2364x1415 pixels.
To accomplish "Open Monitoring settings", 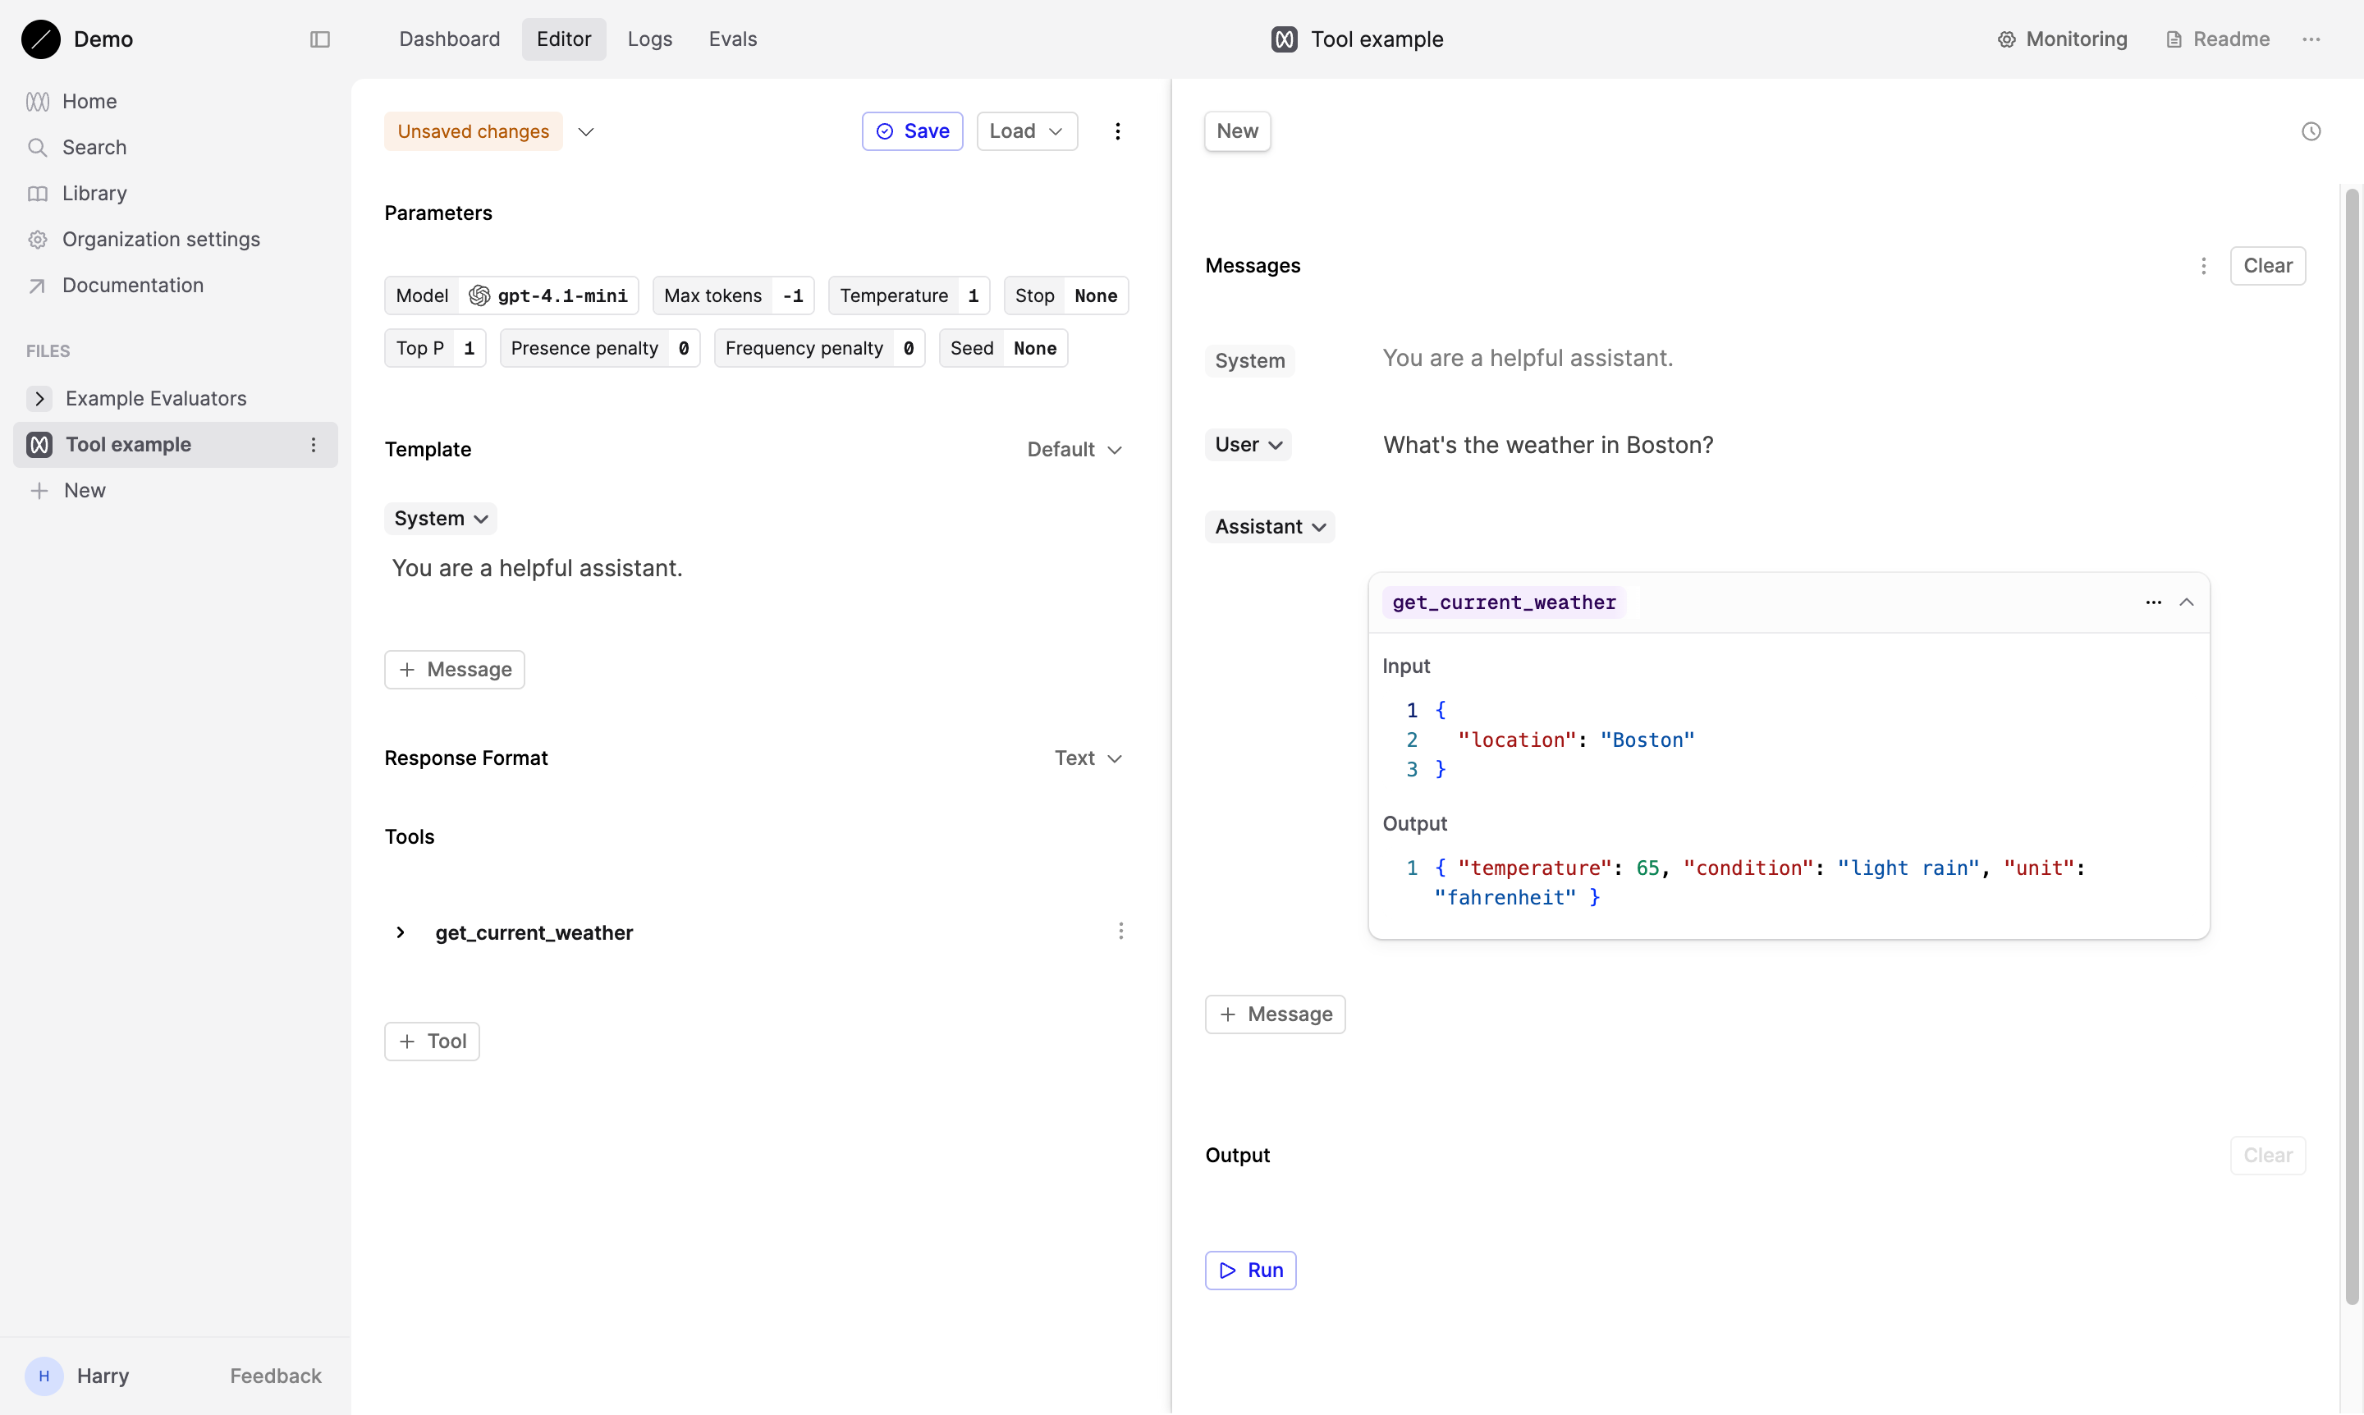I will pyautogui.click(x=2062, y=39).
